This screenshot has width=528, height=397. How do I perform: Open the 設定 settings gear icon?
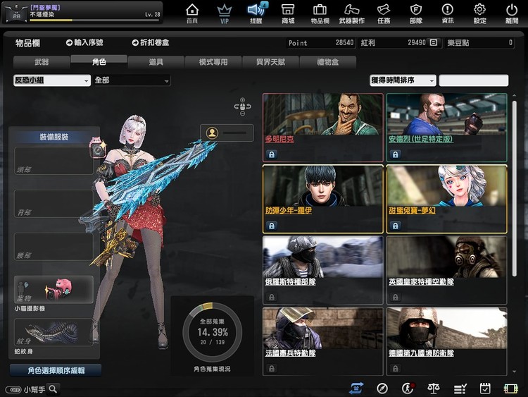pyautogui.click(x=479, y=13)
